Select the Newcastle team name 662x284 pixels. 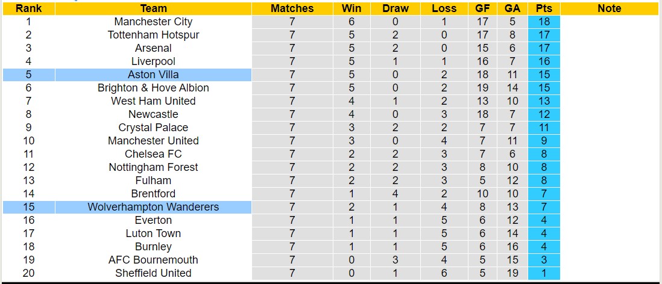[x=153, y=114]
